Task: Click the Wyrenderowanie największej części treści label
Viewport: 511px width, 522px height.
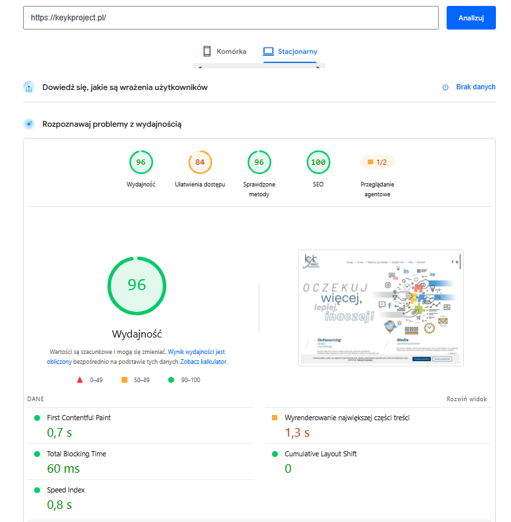Action: pyautogui.click(x=347, y=418)
